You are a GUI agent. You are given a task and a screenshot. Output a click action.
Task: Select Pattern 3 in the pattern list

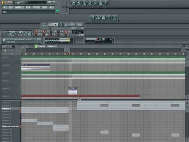[x=6, y=108]
